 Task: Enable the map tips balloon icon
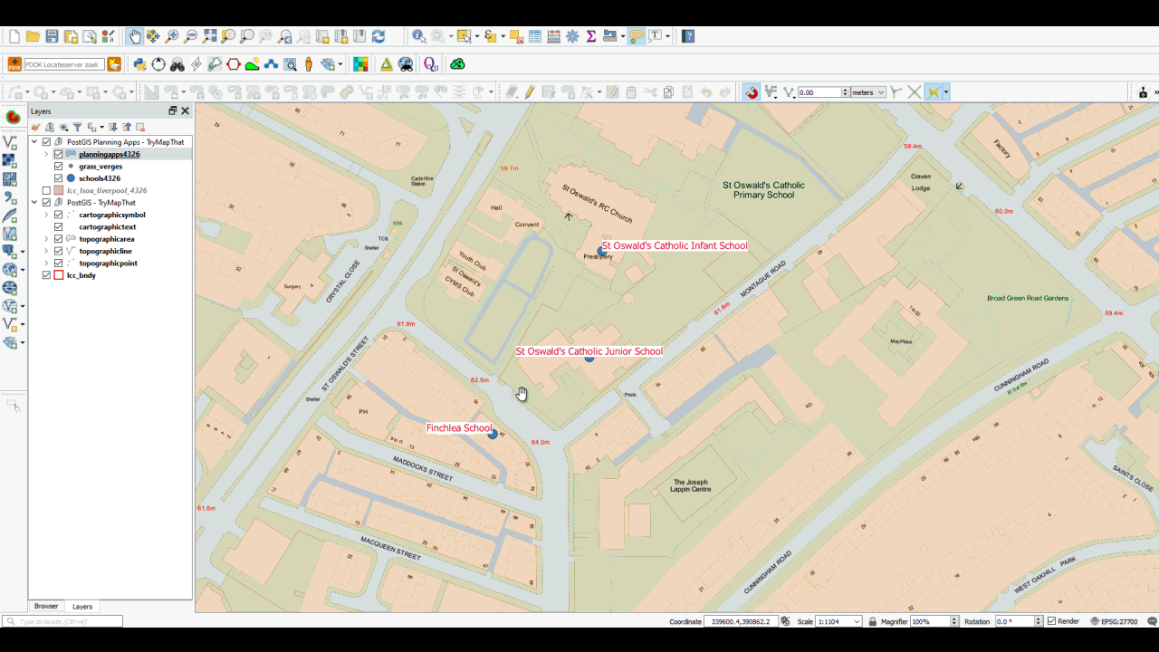coord(636,36)
